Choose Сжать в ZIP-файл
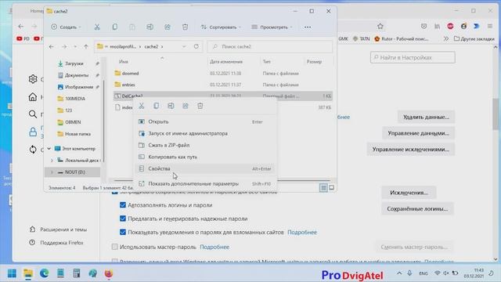Viewport: 501px width, 282px height. pyautogui.click(x=205, y=145)
